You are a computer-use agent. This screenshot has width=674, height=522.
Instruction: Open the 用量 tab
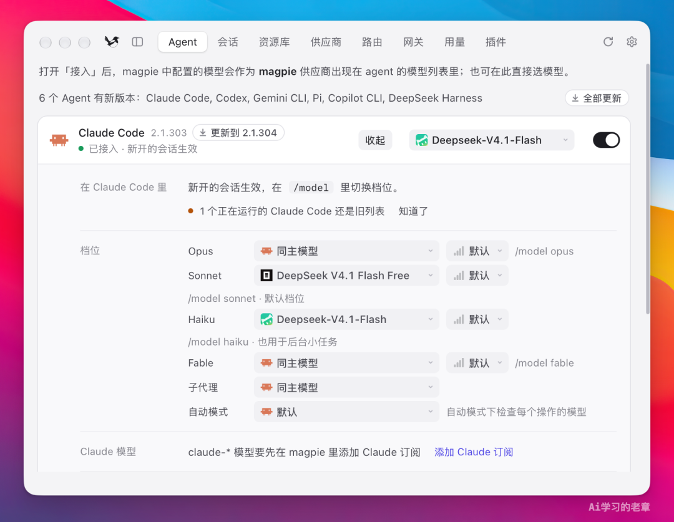click(455, 42)
